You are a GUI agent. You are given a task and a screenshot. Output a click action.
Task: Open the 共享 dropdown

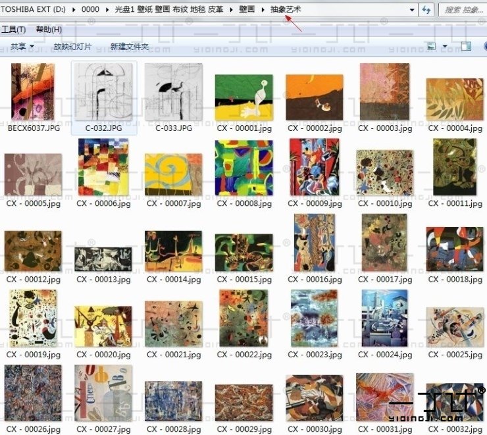click(x=22, y=47)
